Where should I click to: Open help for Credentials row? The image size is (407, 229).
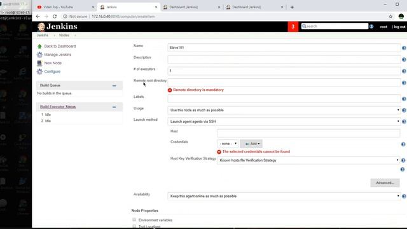coord(403,144)
